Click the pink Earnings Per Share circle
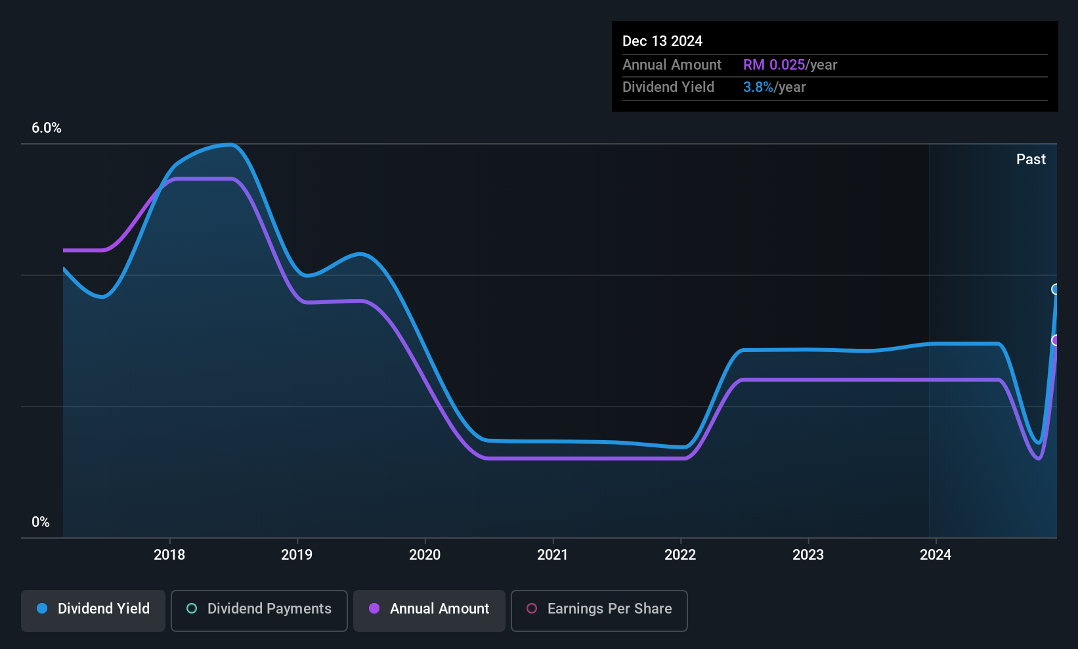1078x649 pixels. click(x=532, y=608)
